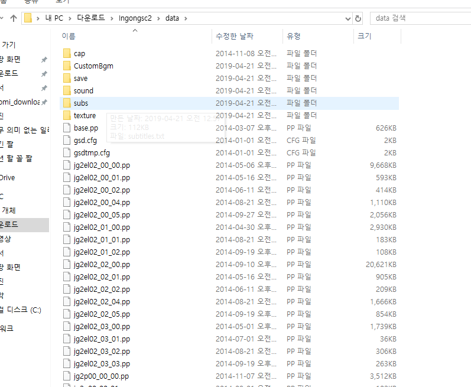Expand the chevron after 내 PC

click(70, 19)
